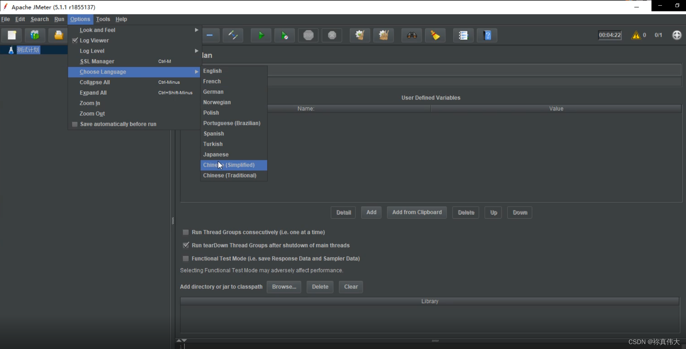Open the Templates icon in toolbar
The image size is (686, 349).
35,35
